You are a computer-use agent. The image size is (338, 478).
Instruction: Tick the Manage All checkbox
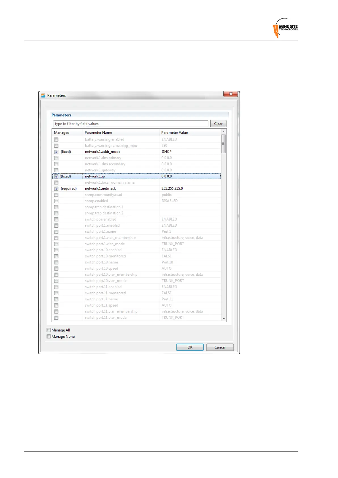(x=49, y=330)
